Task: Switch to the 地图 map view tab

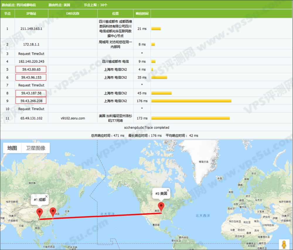Action: (12, 148)
